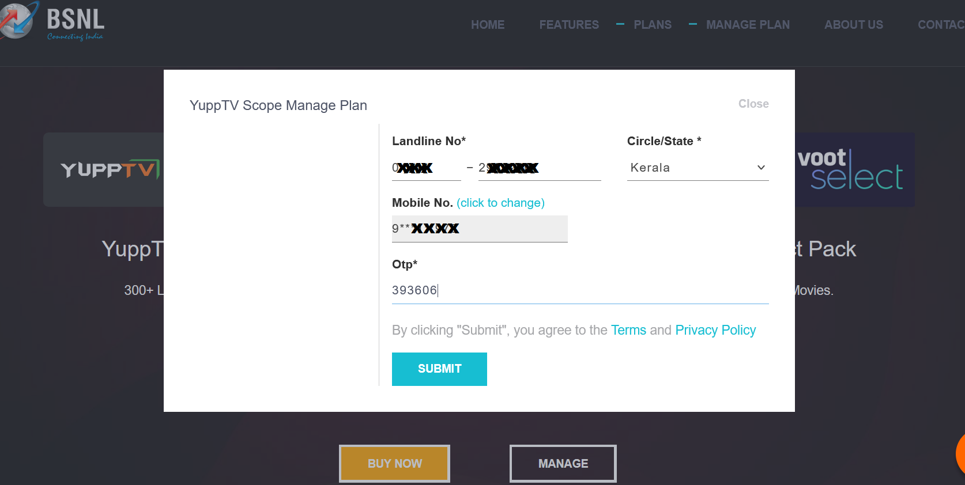Click the masked Mobile No. field
Image resolution: width=965 pixels, height=485 pixels.
click(480, 229)
